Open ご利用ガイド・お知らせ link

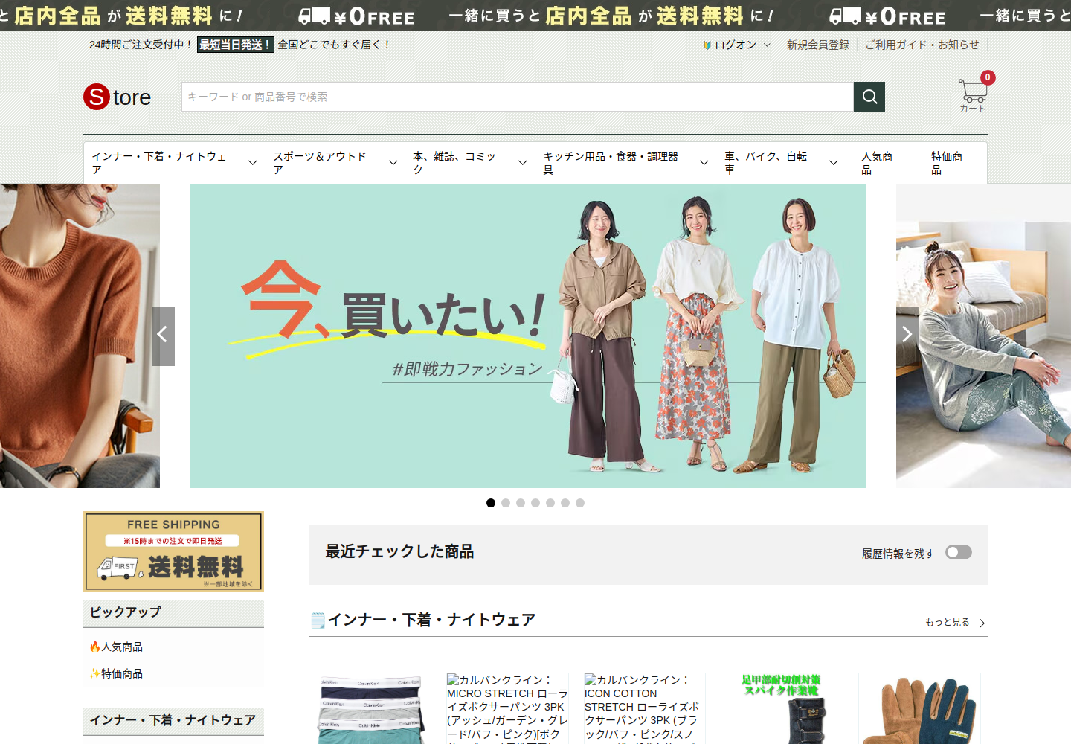tap(922, 45)
